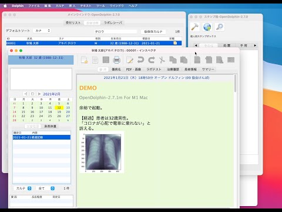
Task: Click the second gray page icon after separator
Action: pos(209,59)
